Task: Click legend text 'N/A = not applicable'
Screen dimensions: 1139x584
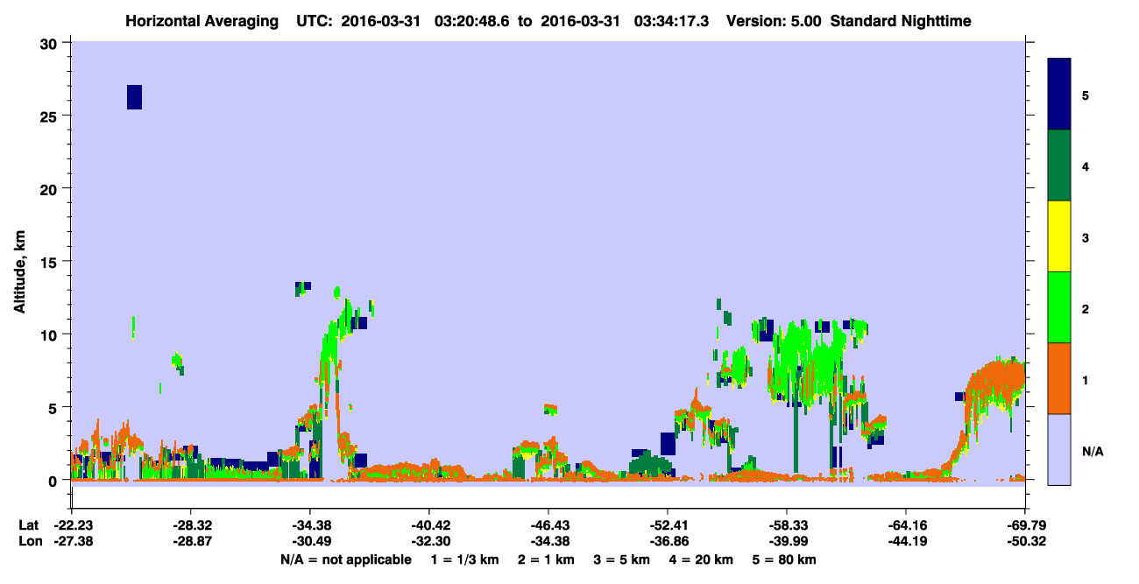Action: coord(345,559)
